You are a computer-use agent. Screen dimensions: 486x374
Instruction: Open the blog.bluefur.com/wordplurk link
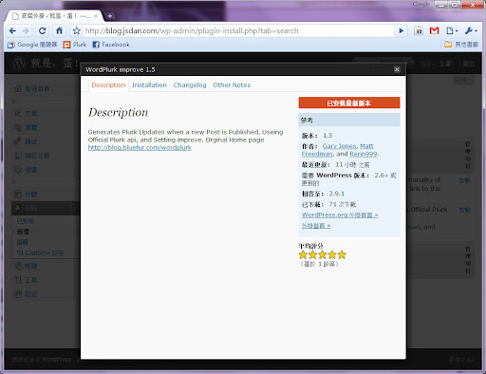pos(140,148)
